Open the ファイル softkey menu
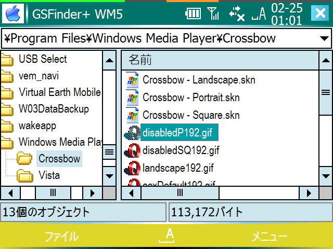Image resolution: width=333 pixels, height=249 pixels. click(x=61, y=237)
